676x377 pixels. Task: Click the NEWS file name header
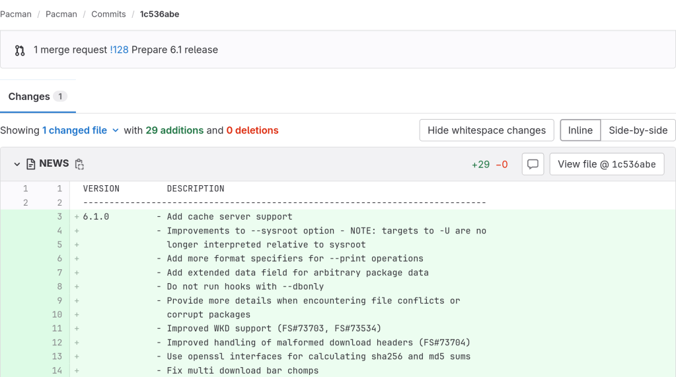click(54, 163)
